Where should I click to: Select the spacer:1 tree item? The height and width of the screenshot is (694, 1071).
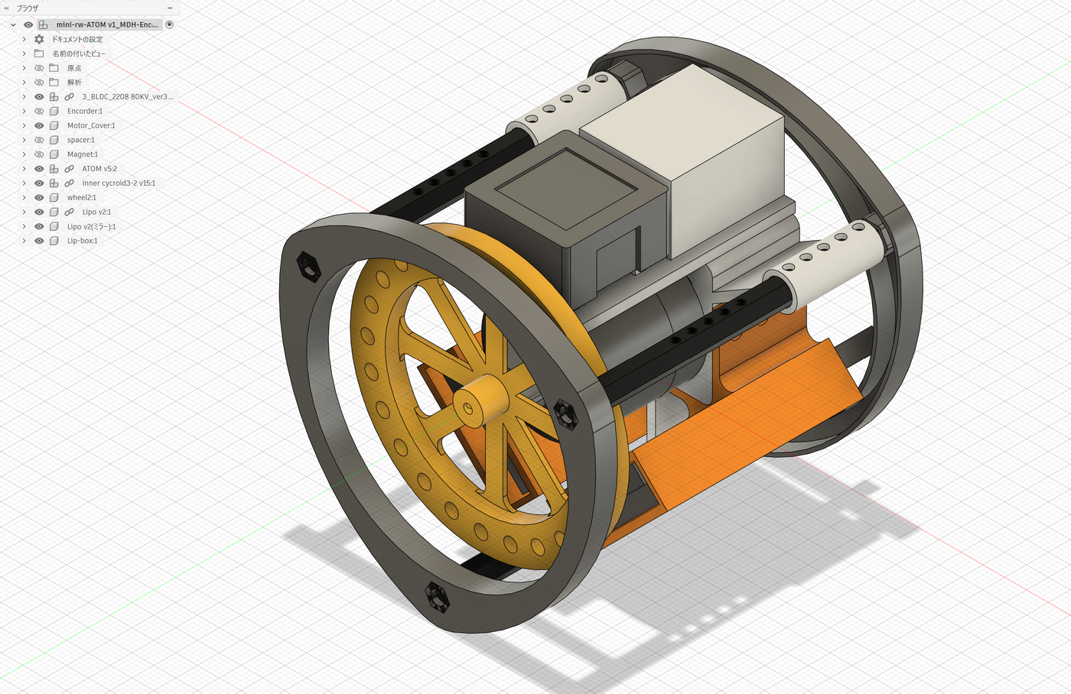coord(81,140)
